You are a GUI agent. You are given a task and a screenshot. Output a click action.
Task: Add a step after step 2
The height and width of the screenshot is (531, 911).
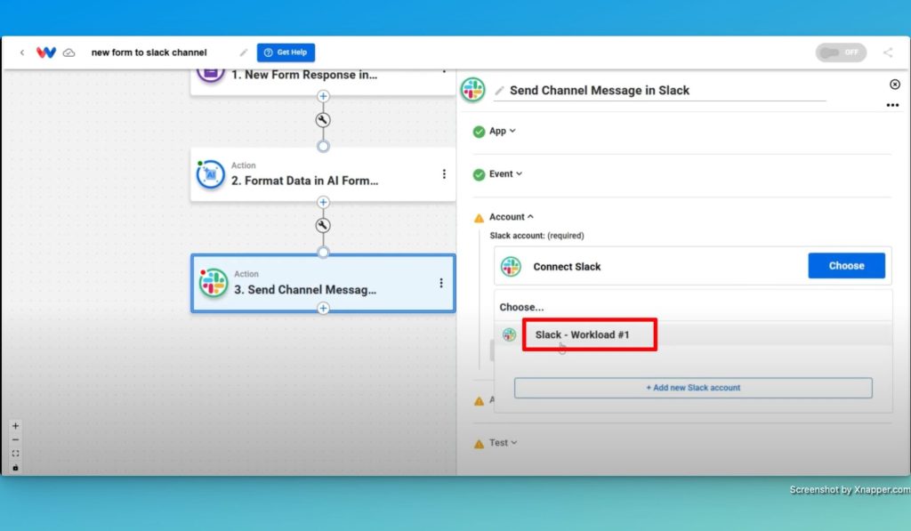[323, 202]
